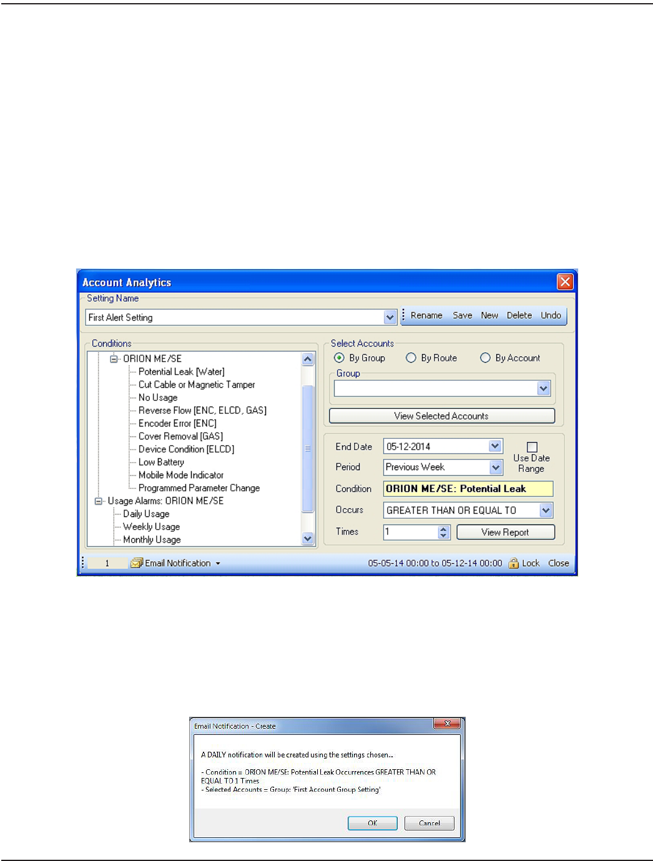Select Device Condition [ELCD]

[186, 449]
